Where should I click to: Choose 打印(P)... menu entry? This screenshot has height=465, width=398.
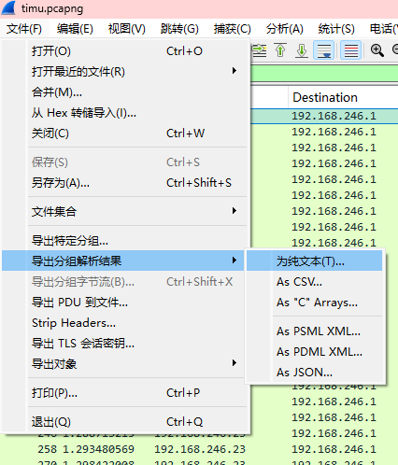pos(124,393)
